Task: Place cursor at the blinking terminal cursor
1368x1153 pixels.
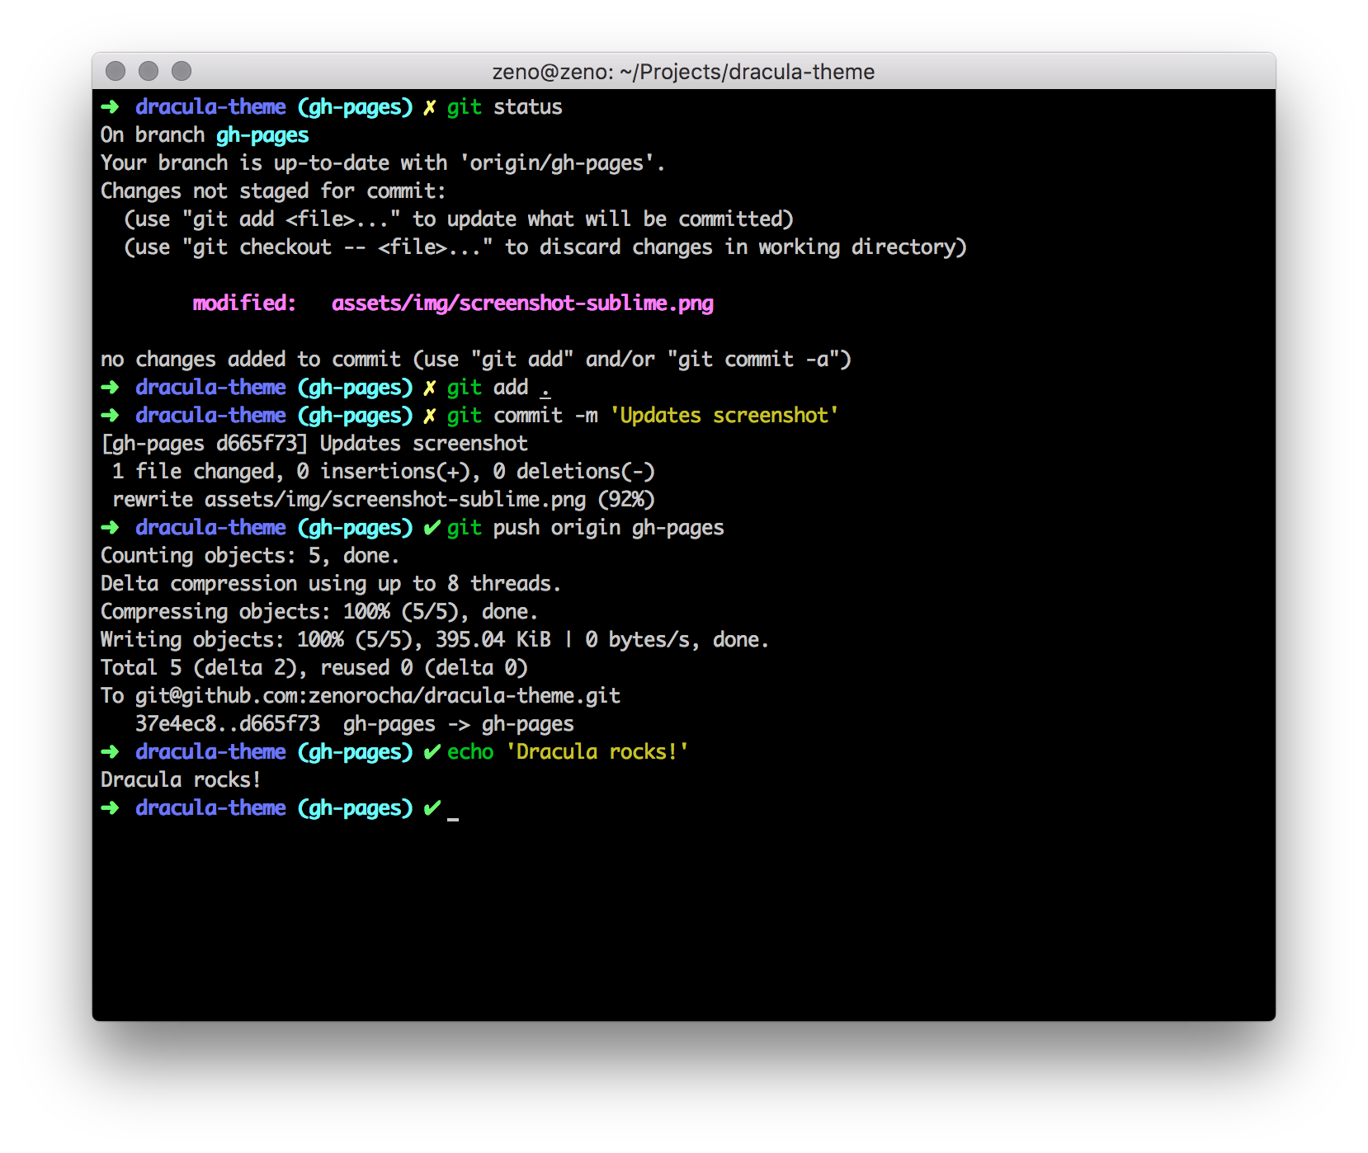Action: coord(453,810)
